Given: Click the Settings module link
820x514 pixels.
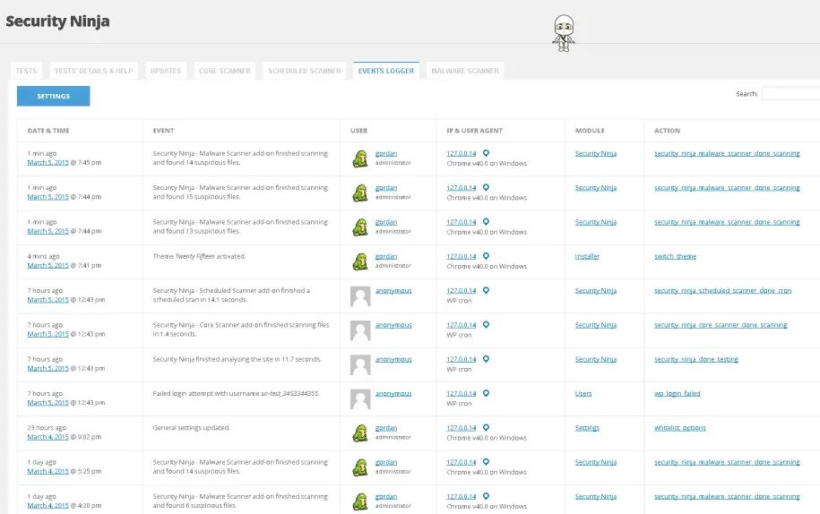Looking at the screenshot, I should [x=587, y=428].
